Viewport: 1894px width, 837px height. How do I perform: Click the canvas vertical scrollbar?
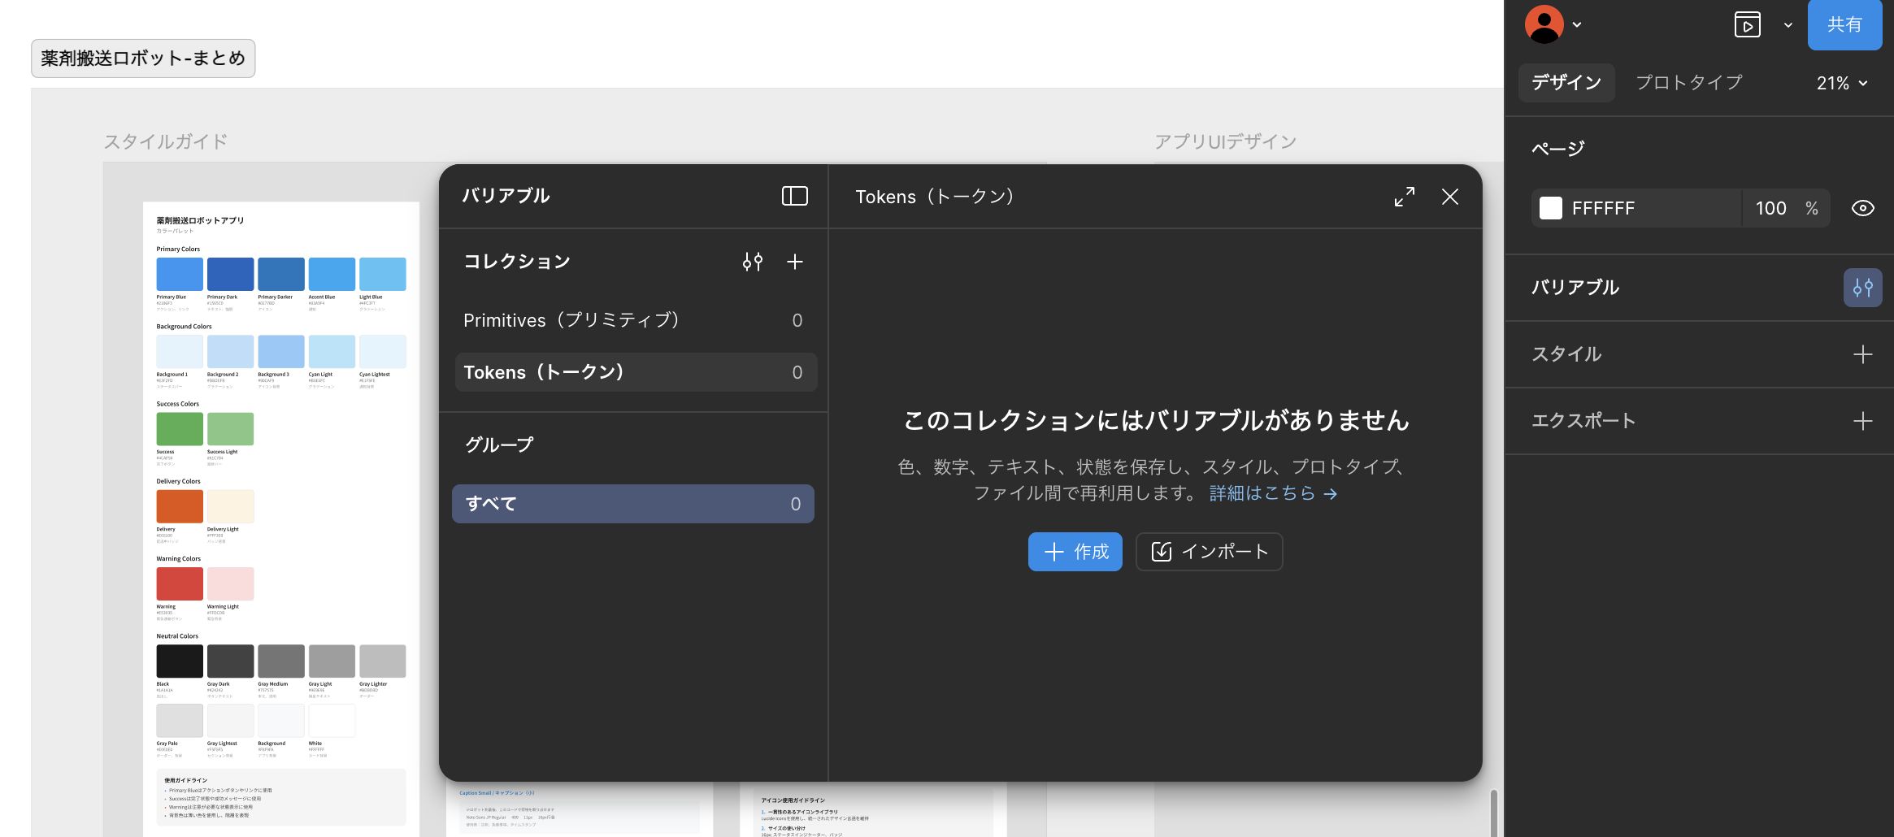(x=1493, y=813)
